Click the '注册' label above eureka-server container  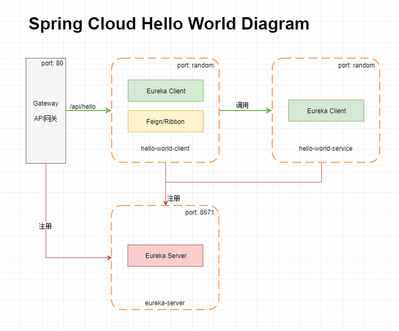coord(173,198)
